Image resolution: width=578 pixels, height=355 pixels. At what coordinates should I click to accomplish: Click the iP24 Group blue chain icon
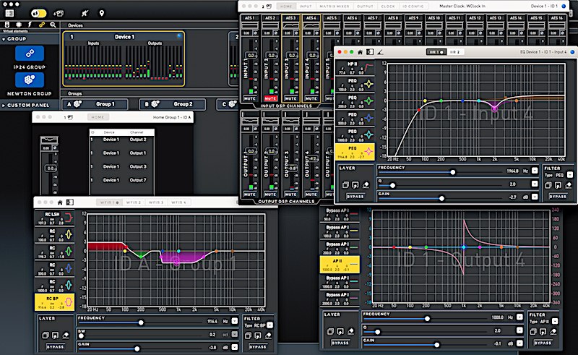pyautogui.click(x=30, y=54)
